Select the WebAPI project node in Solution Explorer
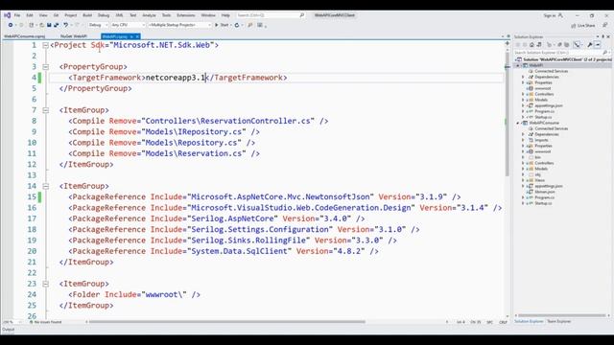The width and height of the screenshot is (614, 345). coord(535,65)
